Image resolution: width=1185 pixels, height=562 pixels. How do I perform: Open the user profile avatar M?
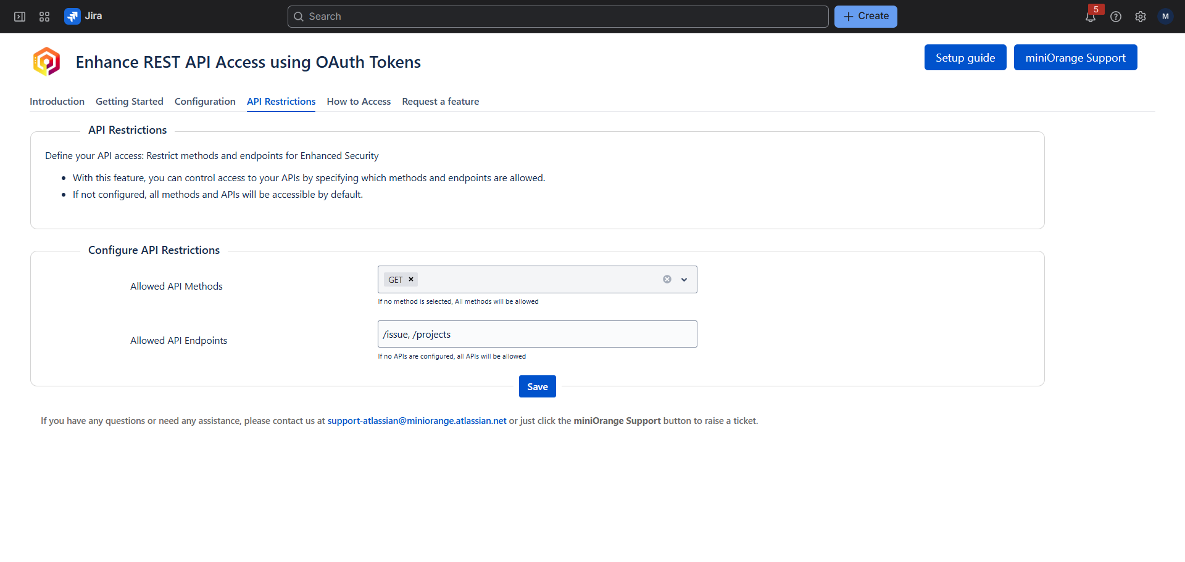1165,17
